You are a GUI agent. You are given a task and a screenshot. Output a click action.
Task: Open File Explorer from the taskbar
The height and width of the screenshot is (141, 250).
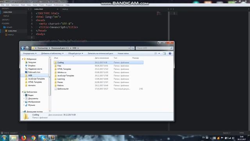pos(14,138)
